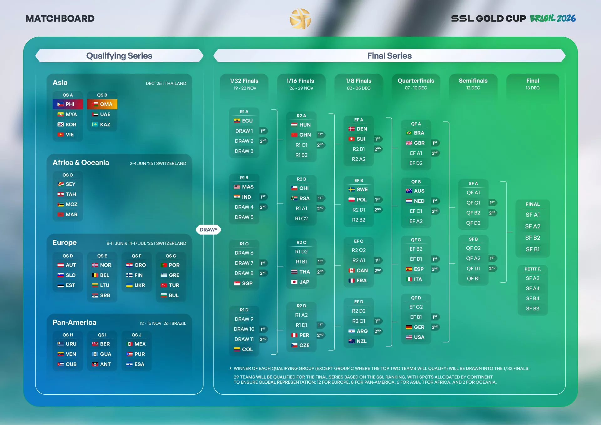Click the Canada flag next to CAN

tap(352, 271)
